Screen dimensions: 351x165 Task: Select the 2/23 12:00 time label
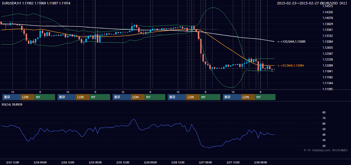coord(12,162)
